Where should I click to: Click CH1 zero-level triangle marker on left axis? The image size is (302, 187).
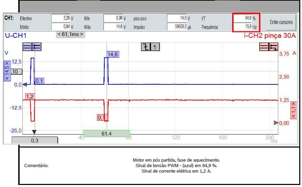tap(24, 84)
